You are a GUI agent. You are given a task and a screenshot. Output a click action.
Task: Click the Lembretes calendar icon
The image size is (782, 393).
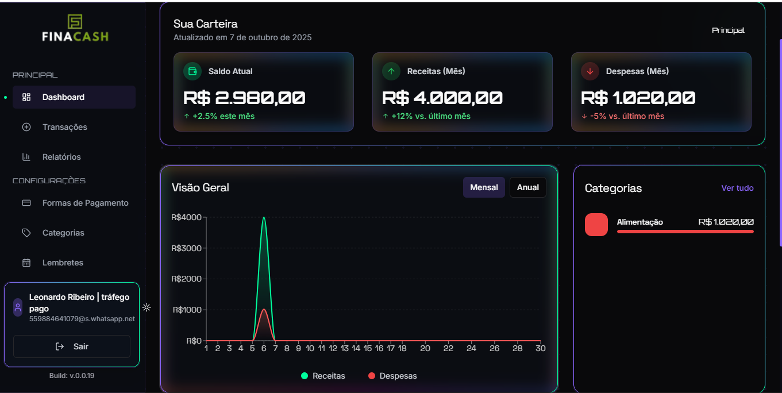pos(26,263)
